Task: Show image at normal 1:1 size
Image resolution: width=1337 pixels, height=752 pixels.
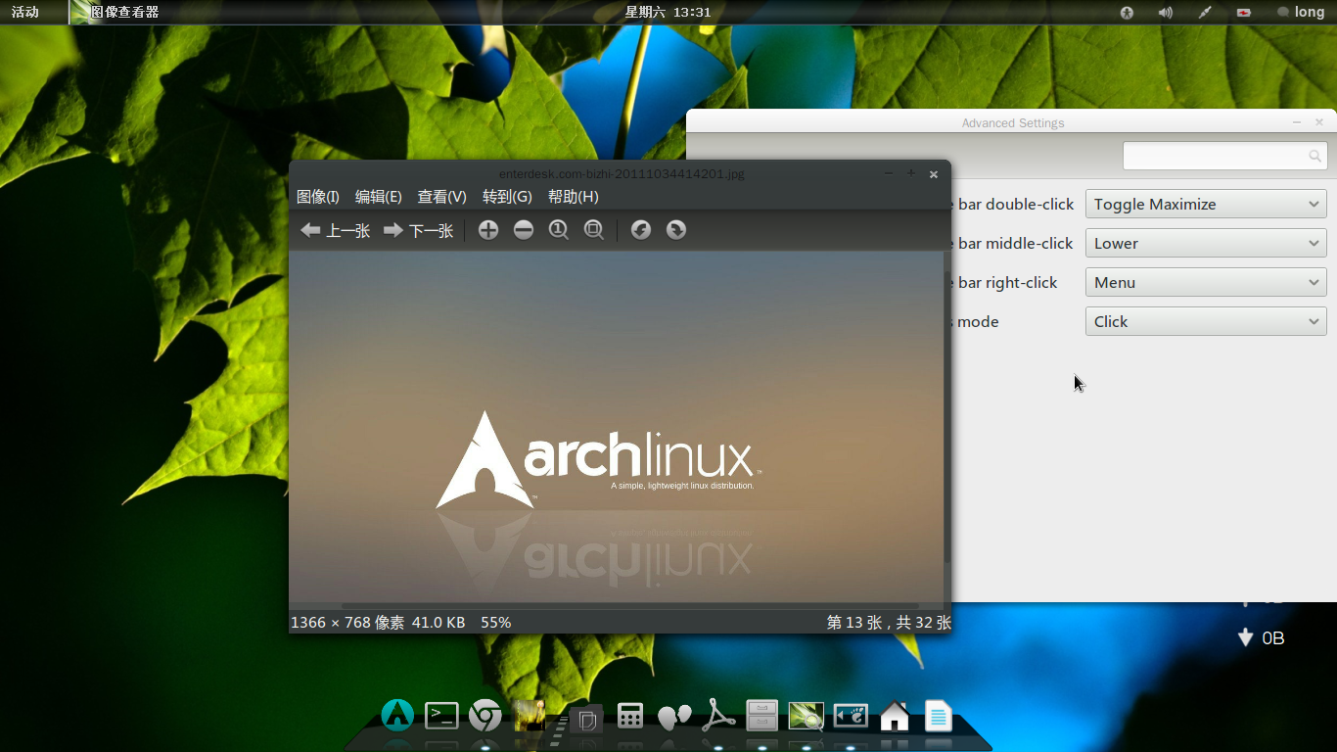Action: [559, 230]
